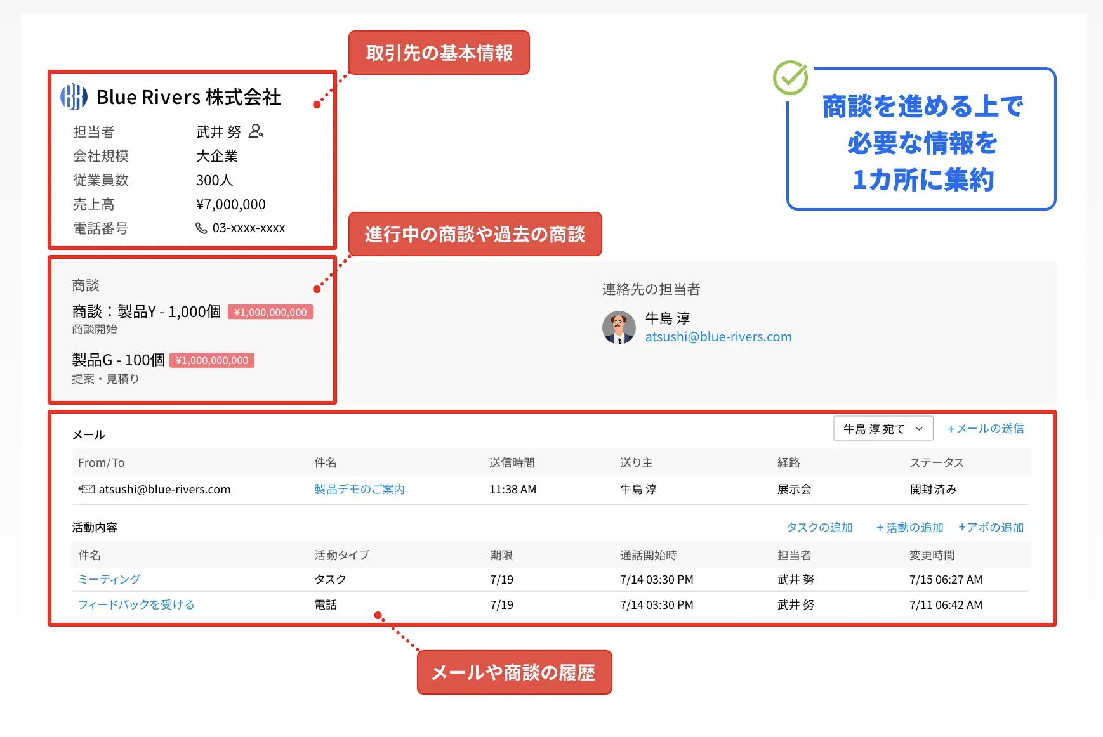Image resolution: width=1103 pixels, height=737 pixels.
Task: Open the 牛島 淳 宛て dropdown
Action: tap(883, 429)
